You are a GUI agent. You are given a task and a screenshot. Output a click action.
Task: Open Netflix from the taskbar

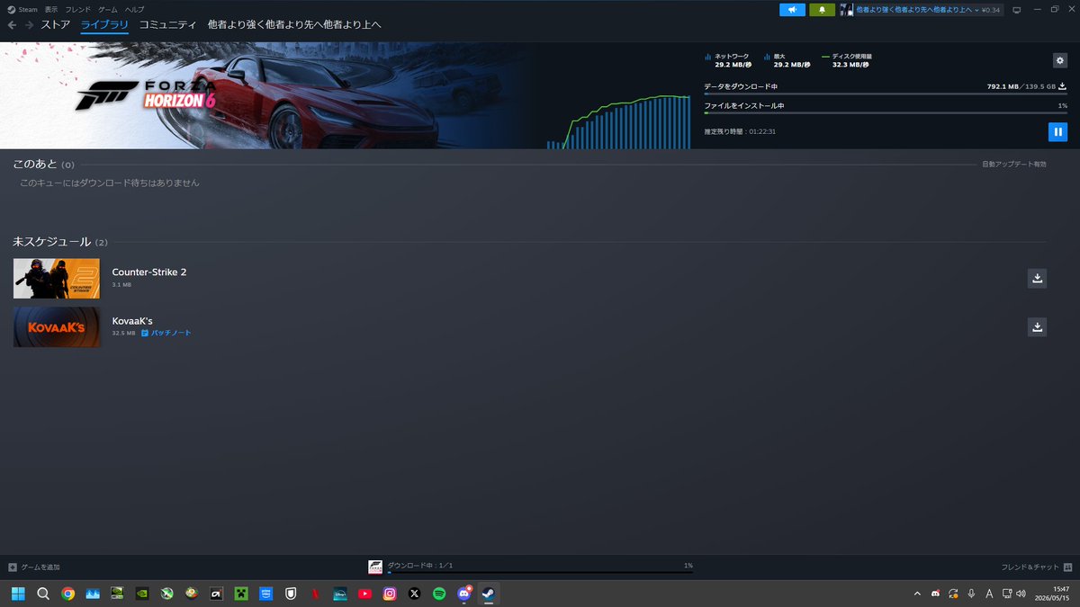click(x=315, y=594)
